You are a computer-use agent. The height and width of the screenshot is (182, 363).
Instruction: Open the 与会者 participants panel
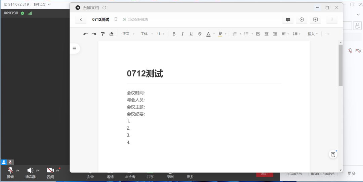click(130, 177)
